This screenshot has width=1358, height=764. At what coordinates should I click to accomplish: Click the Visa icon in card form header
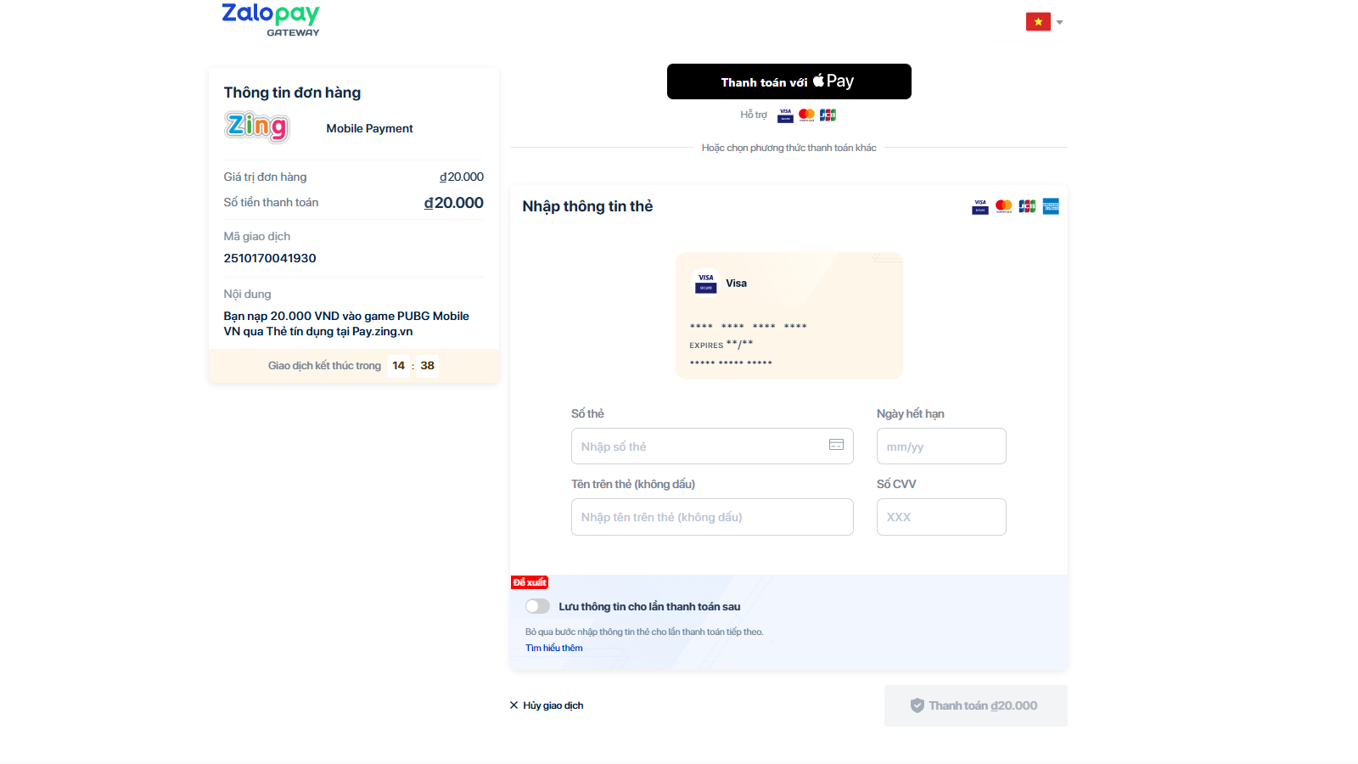tap(980, 206)
